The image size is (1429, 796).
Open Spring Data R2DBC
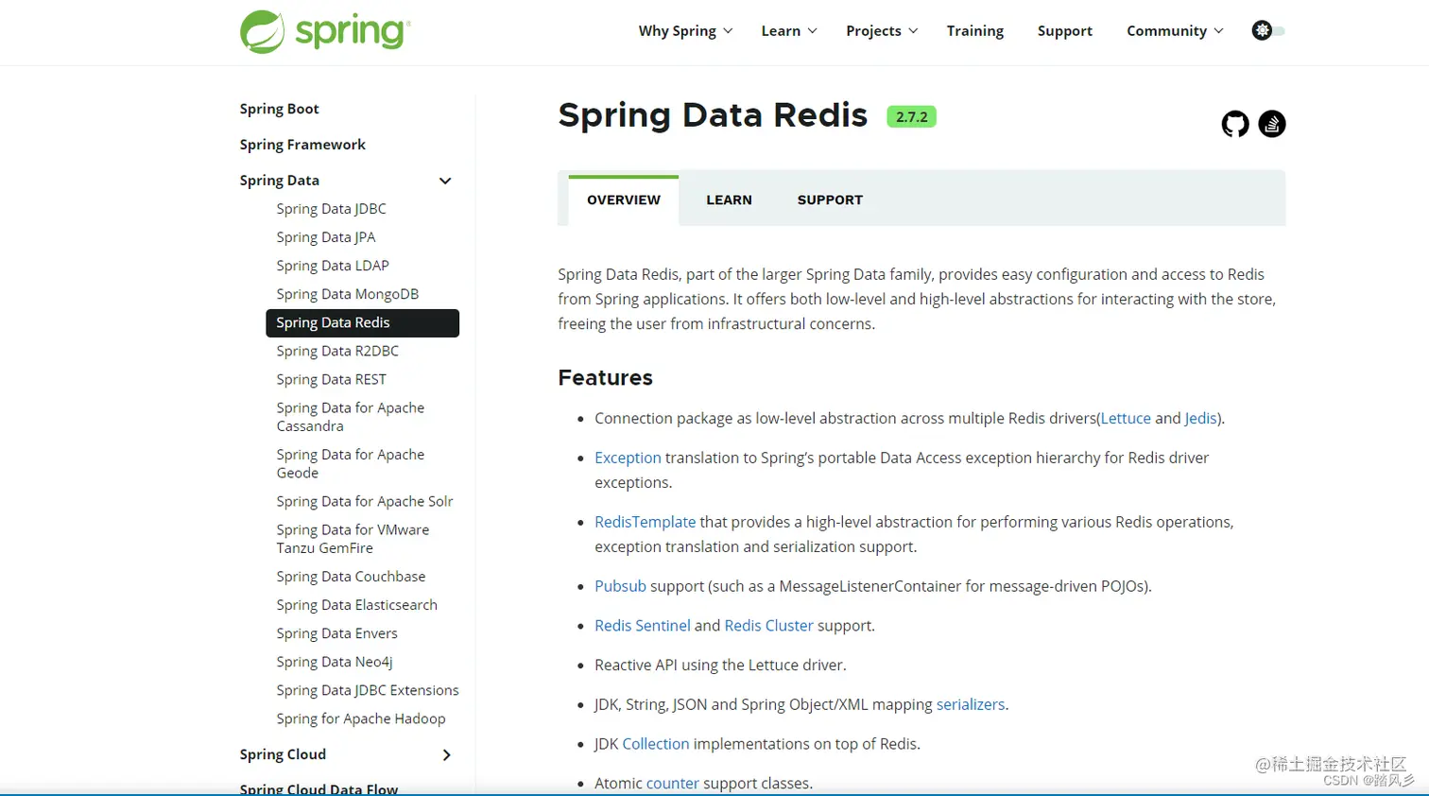(x=337, y=351)
